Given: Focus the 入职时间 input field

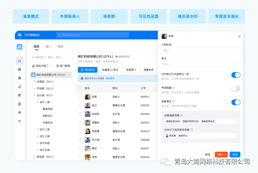Looking at the screenshot, I should point(201,51).
